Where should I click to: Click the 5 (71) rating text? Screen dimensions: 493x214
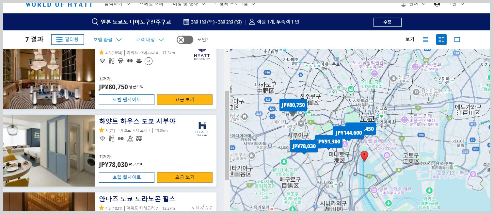[110, 131]
